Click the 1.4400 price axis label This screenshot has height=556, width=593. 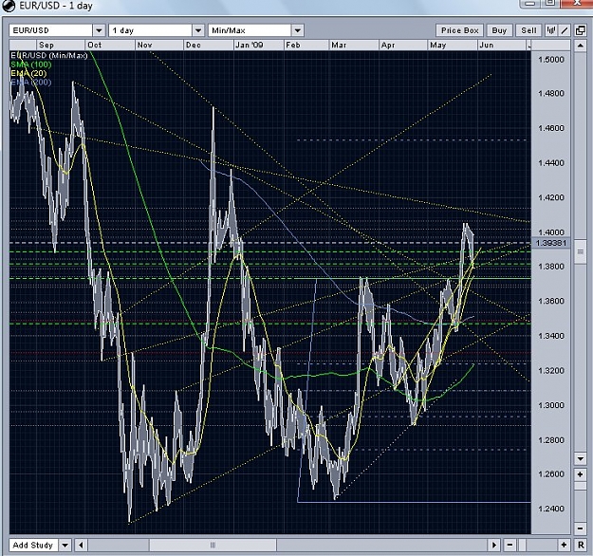click(x=551, y=163)
